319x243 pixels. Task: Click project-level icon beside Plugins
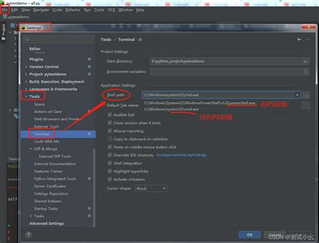click(x=90, y=59)
